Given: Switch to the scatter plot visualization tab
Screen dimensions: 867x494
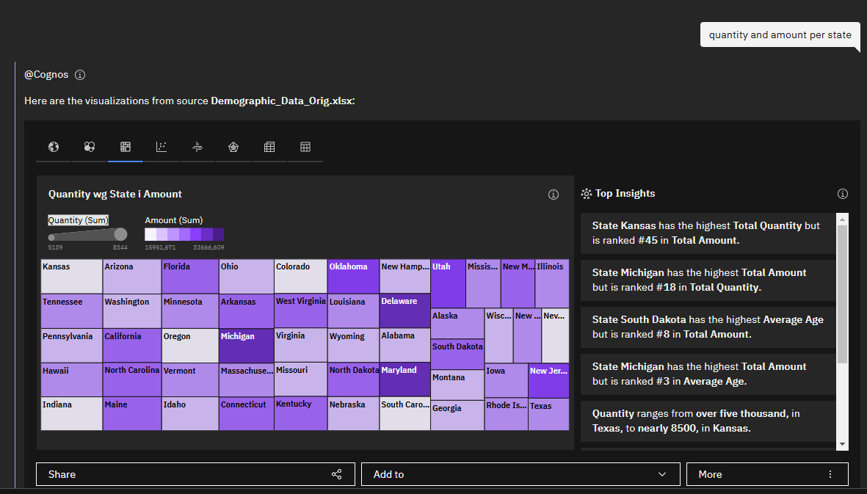Looking at the screenshot, I should (162, 147).
